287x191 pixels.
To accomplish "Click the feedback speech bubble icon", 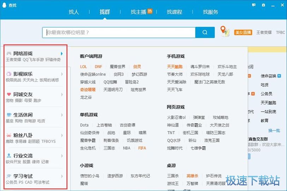I will click(x=253, y=5).
